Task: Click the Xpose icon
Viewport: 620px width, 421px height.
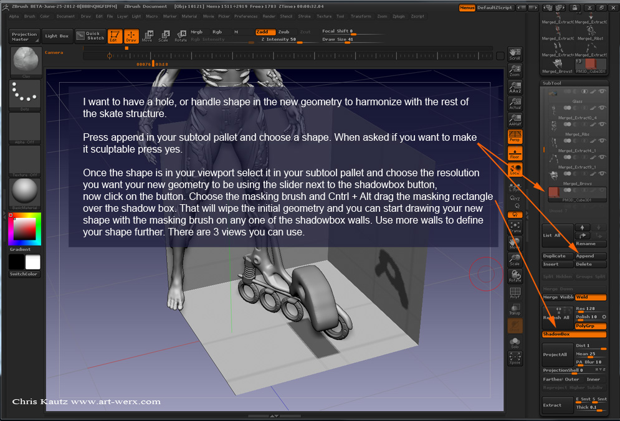Action: [x=515, y=359]
